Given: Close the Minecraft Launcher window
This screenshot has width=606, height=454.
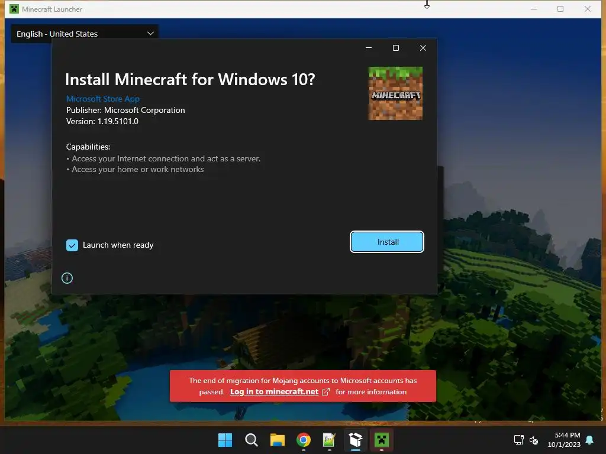Looking at the screenshot, I should pyautogui.click(x=588, y=9).
